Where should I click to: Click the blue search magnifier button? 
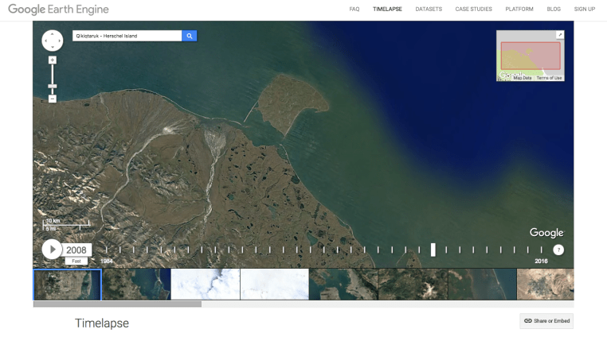point(190,36)
